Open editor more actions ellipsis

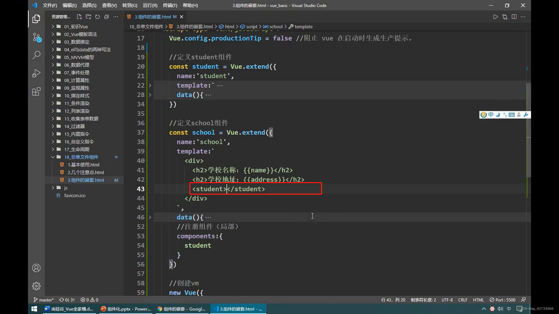[x=523, y=17]
